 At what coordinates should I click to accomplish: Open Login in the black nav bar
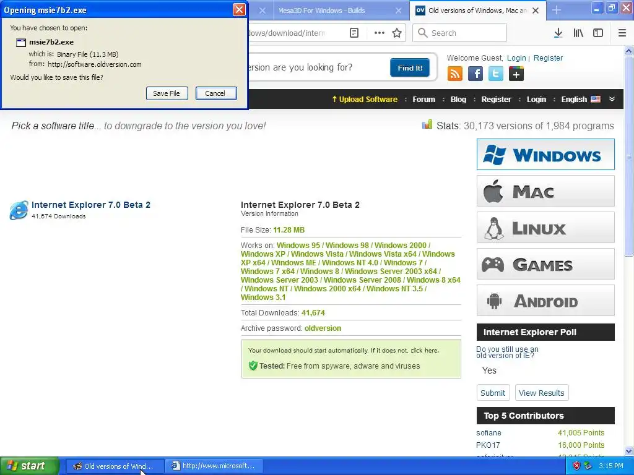[536, 100]
